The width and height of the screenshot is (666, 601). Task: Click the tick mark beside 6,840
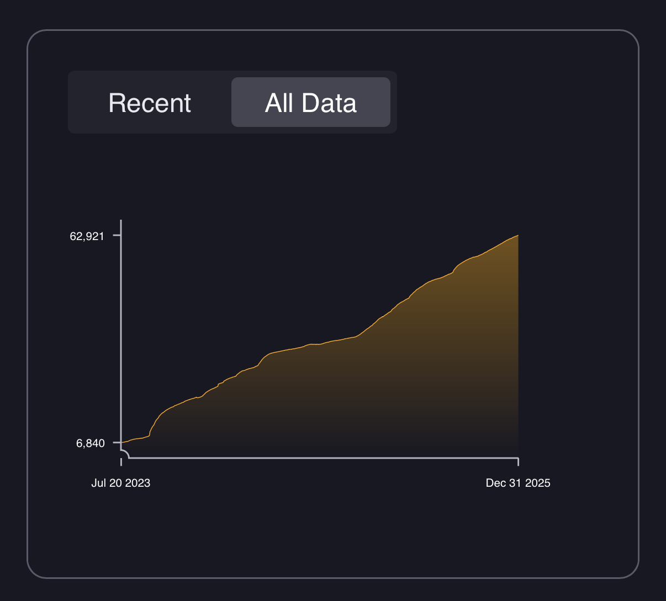(x=117, y=443)
